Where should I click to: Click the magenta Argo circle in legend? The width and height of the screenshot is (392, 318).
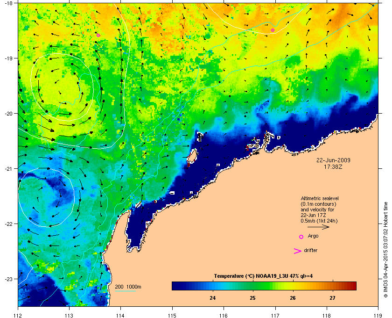[301, 237]
